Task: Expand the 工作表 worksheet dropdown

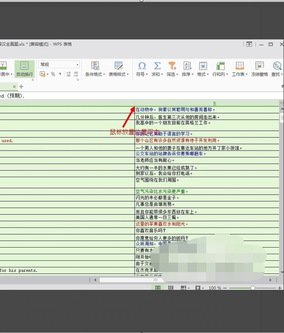Action: point(247,74)
